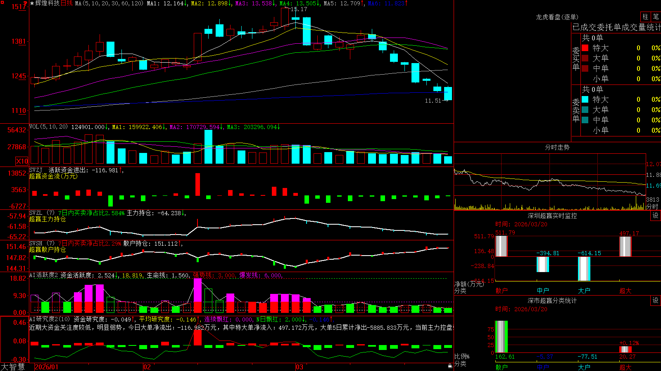The width and height of the screenshot is (661, 371).
Task: Click the 委卖单 section label
Action: pos(576,110)
